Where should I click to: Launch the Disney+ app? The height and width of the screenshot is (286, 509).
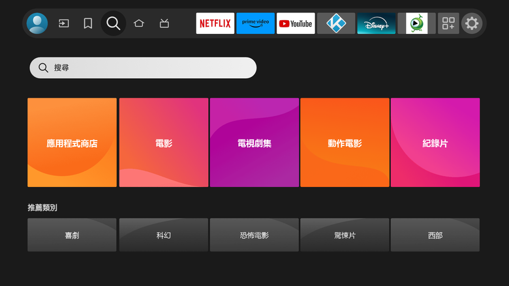click(377, 23)
